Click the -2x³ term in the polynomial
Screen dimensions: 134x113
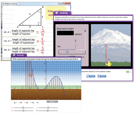pos(21,103)
